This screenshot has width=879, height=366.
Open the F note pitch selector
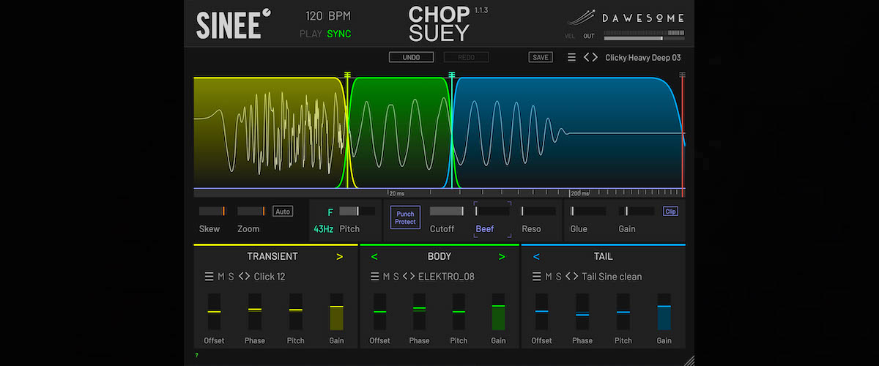[330, 212]
